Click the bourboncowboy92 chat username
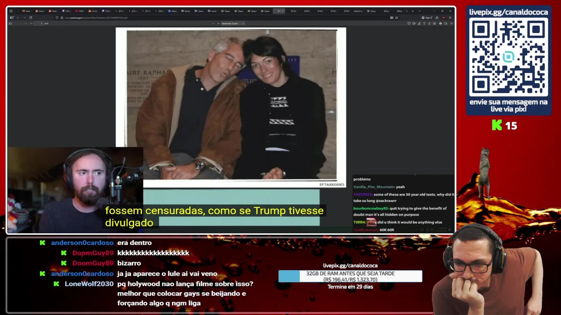 370,208
